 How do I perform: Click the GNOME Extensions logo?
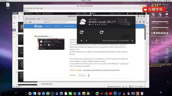pos(38,26)
